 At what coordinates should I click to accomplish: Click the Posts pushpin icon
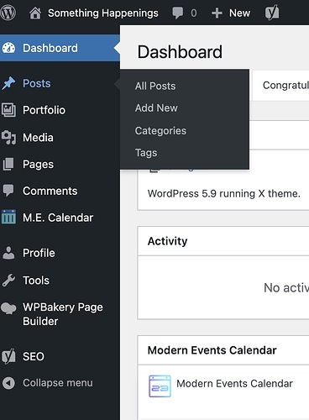pos(8,83)
